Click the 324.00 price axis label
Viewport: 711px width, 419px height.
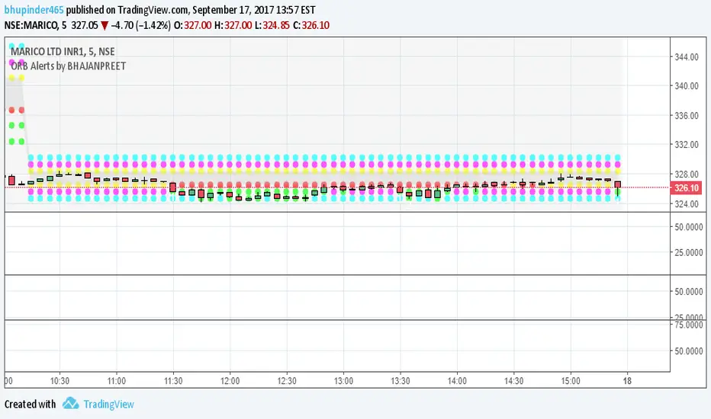[687, 204]
